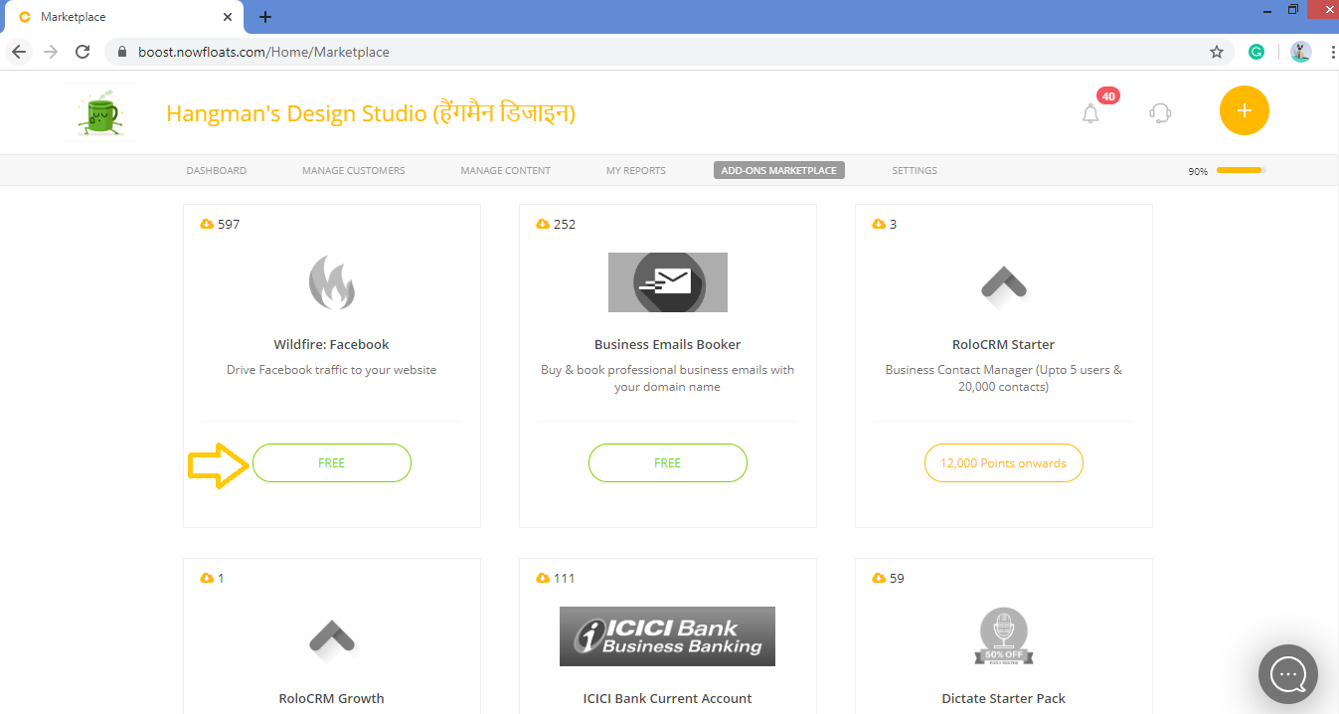The height and width of the screenshot is (714, 1339).
Task: Open Manage Customers menu
Action: (x=354, y=171)
